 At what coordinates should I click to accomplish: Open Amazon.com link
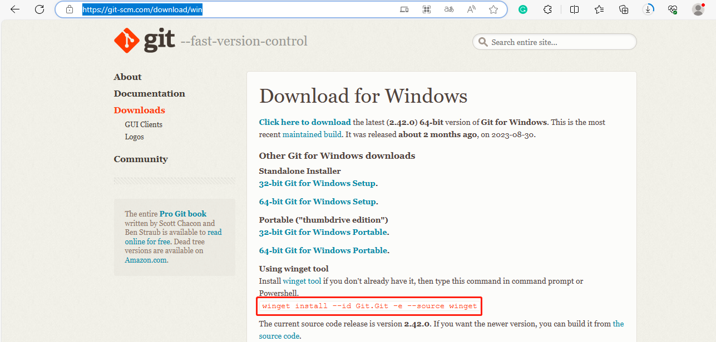pos(145,260)
